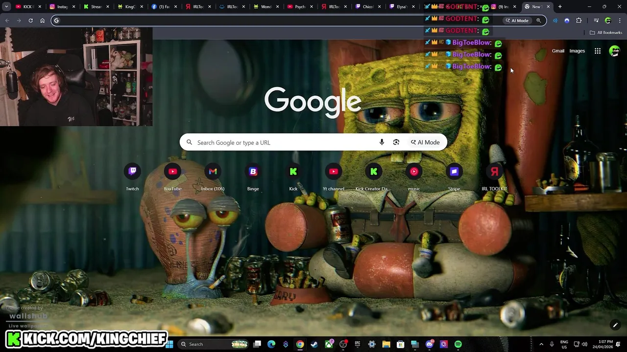
Task: Open OBS Studio from the taskbar
Action: [343, 344]
